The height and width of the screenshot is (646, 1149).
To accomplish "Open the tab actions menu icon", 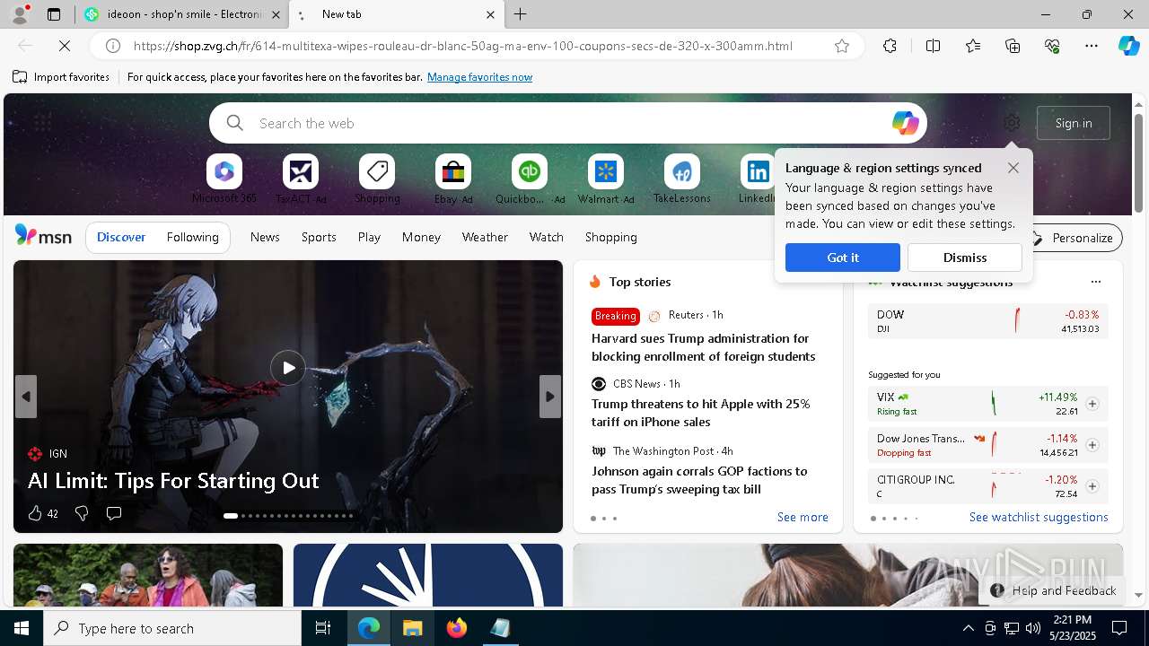I will tap(54, 14).
